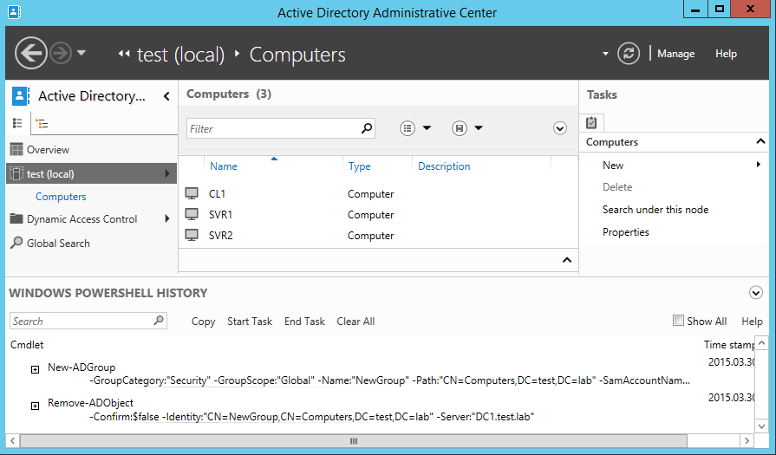This screenshot has height=455, width=776.
Task: Expand the Remove-ADObject cmdlet entry
Action: coord(36,406)
